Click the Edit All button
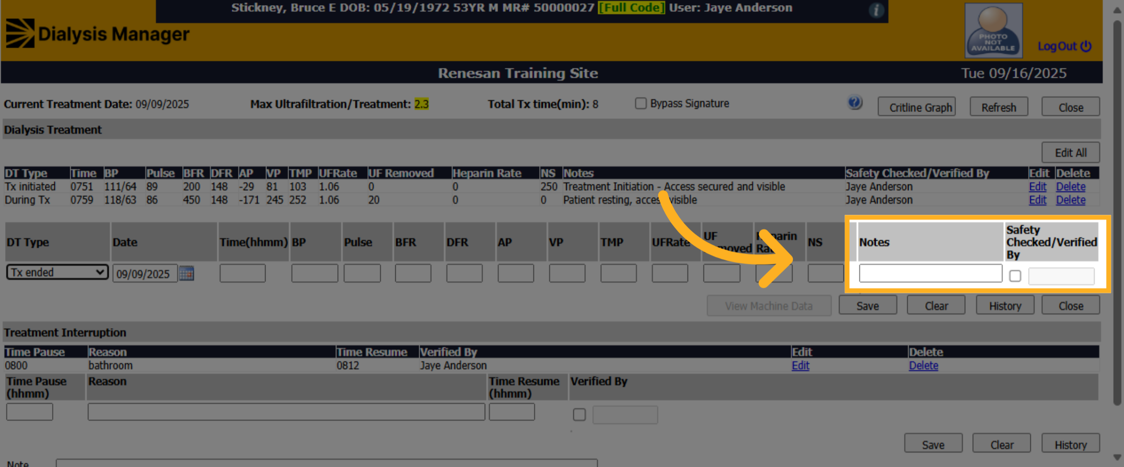Image resolution: width=1124 pixels, height=467 pixels. tap(1071, 153)
